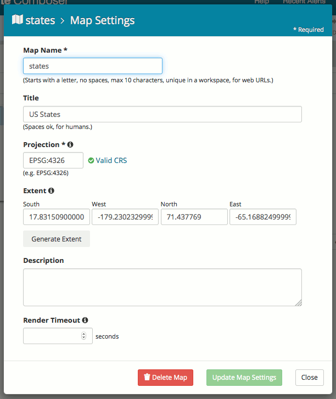The height and width of the screenshot is (399, 336).
Task: Click the East extent field
Action: 262,217
